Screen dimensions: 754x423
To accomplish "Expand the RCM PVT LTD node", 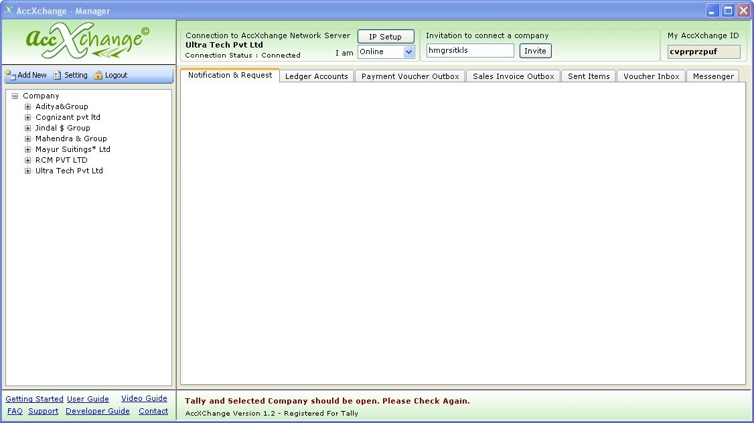I will point(28,160).
